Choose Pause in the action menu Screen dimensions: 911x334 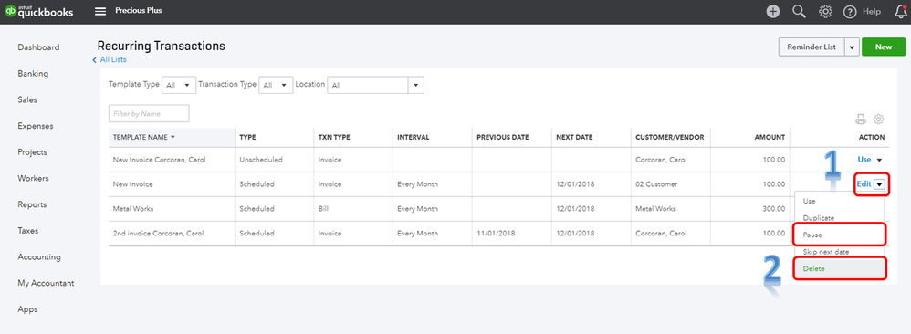coord(839,235)
